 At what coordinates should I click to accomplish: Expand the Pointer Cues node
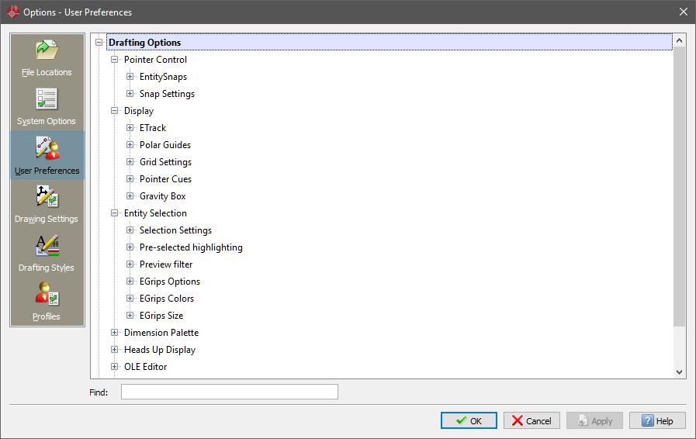(x=130, y=179)
